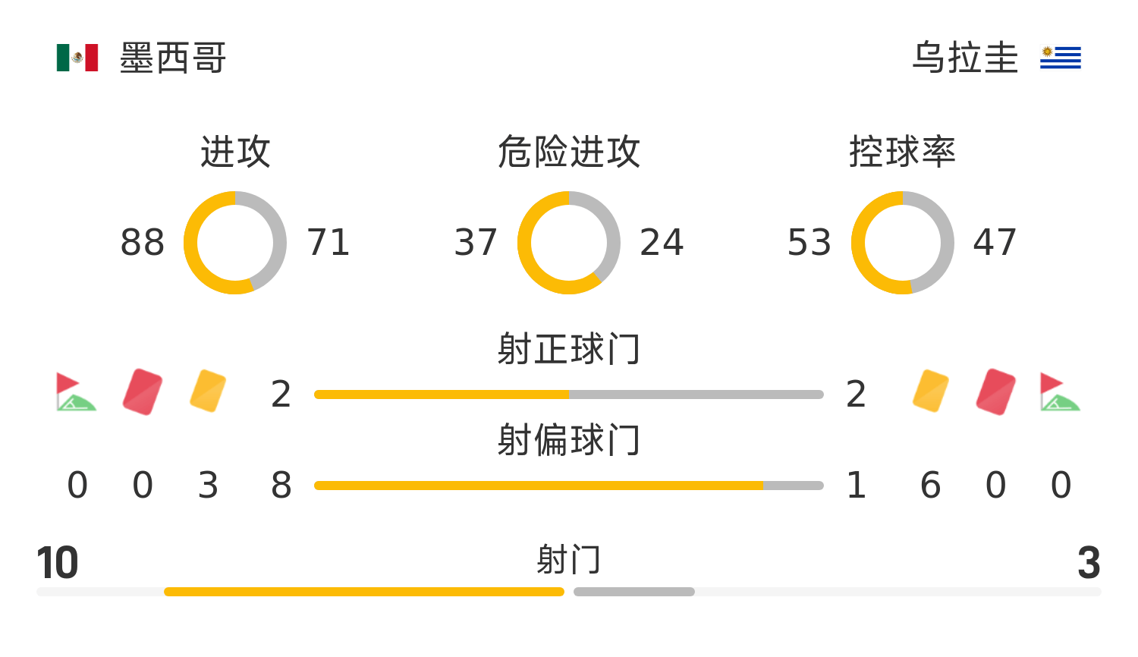Click Uruguay's yellow card icon
Viewport: 1138px width, 657px height.
931,391
